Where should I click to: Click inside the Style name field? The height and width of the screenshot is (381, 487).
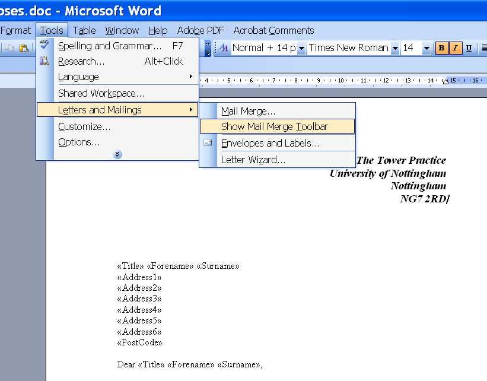264,48
